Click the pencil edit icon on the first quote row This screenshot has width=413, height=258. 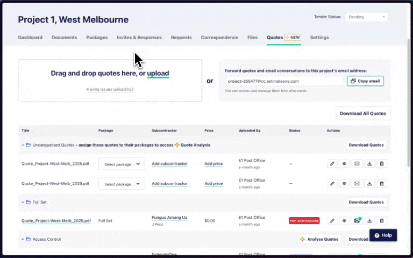pyautogui.click(x=332, y=164)
